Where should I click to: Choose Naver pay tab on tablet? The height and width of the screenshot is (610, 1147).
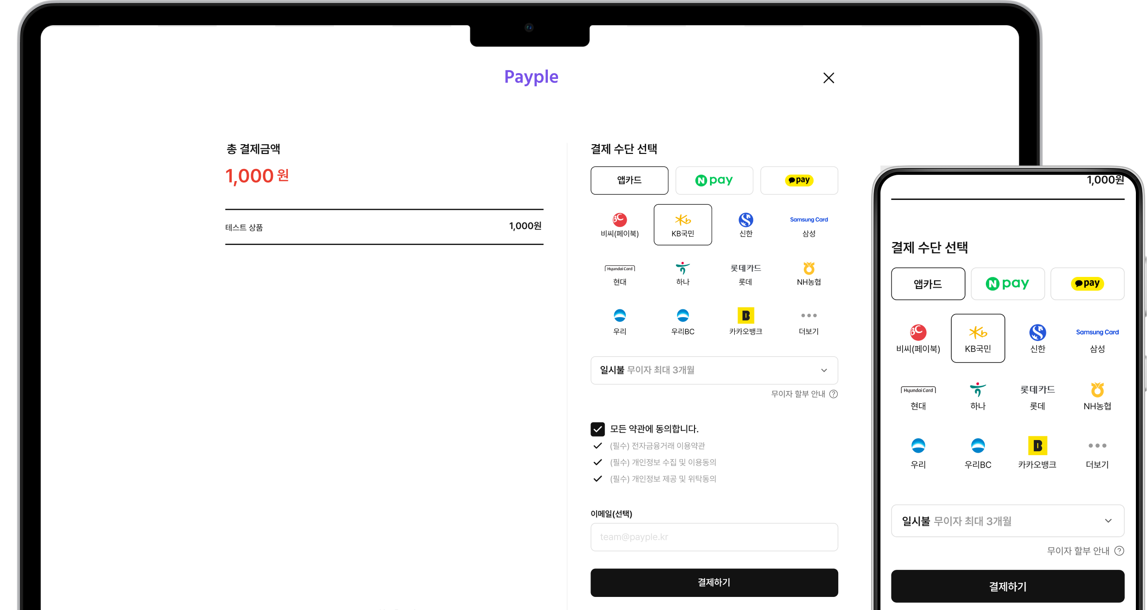(x=714, y=181)
